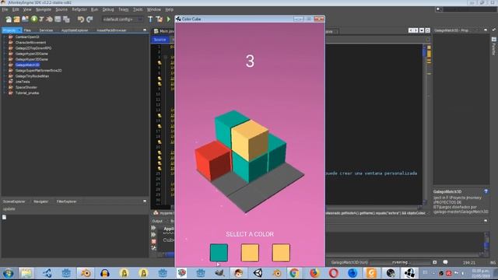This screenshot has width=498, height=280.
Task: Click the red cube in the game
Action: point(212,160)
